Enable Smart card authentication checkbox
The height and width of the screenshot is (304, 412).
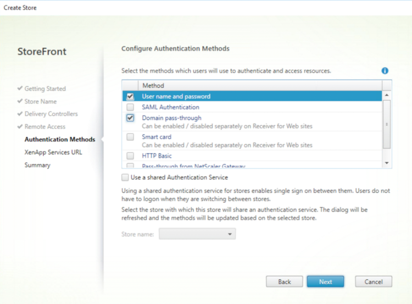pyautogui.click(x=130, y=137)
